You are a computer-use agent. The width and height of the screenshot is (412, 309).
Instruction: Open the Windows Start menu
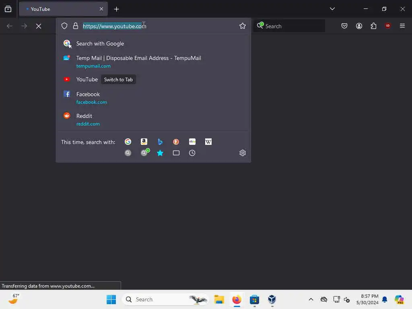111,299
